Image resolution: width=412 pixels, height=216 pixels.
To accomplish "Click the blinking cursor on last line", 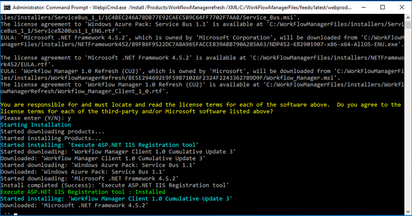I will click(x=15, y=214).
